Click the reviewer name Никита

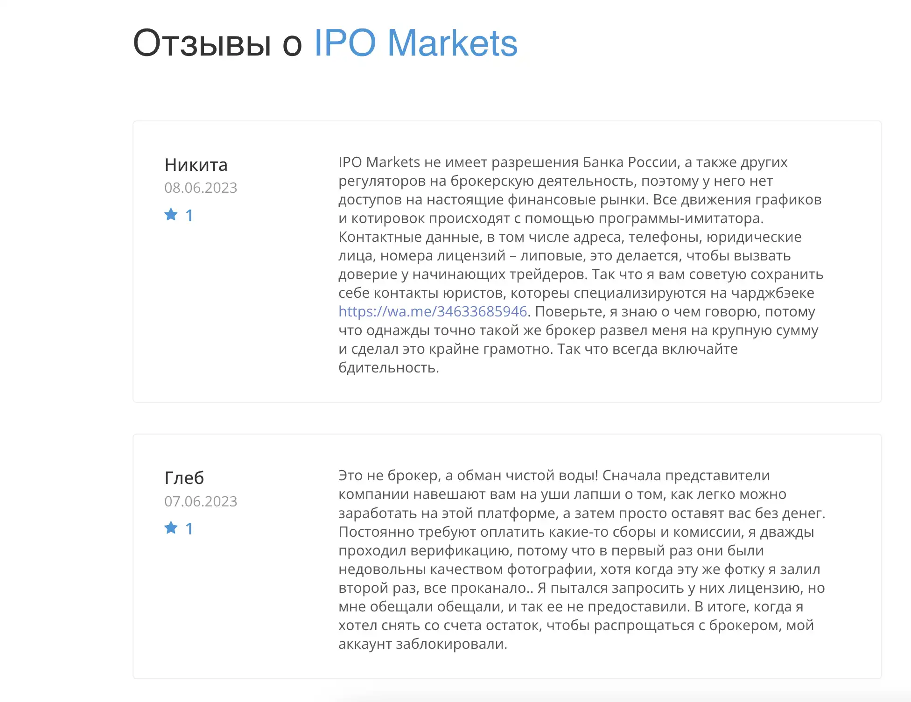pyautogui.click(x=196, y=164)
